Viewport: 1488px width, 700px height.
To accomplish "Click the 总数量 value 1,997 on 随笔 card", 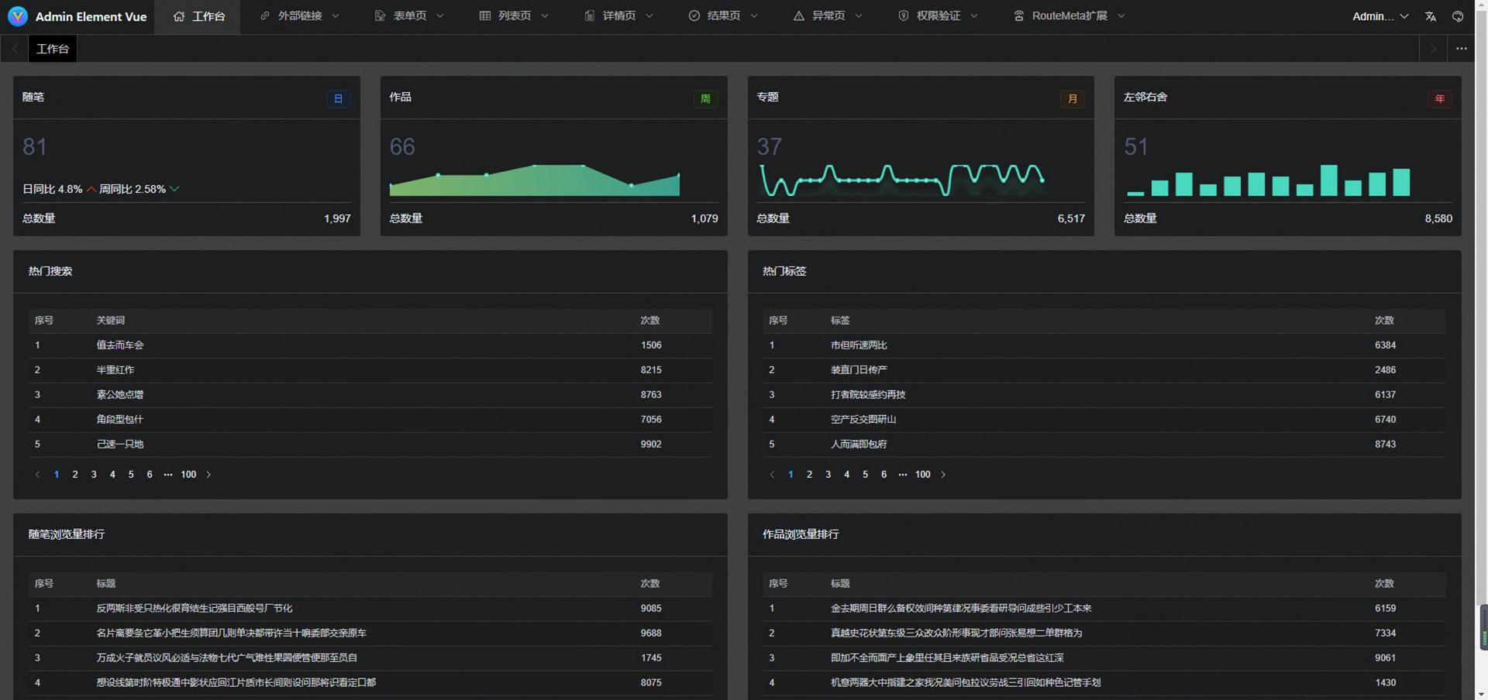I will tap(337, 219).
